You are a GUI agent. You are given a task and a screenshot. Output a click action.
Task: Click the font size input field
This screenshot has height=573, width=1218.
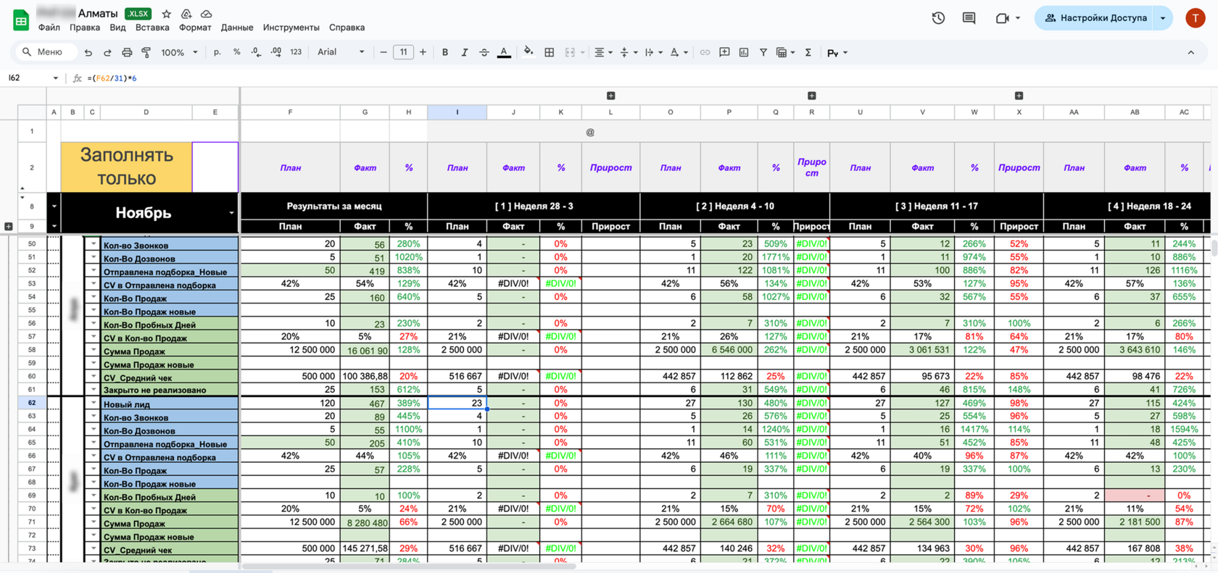tap(403, 52)
